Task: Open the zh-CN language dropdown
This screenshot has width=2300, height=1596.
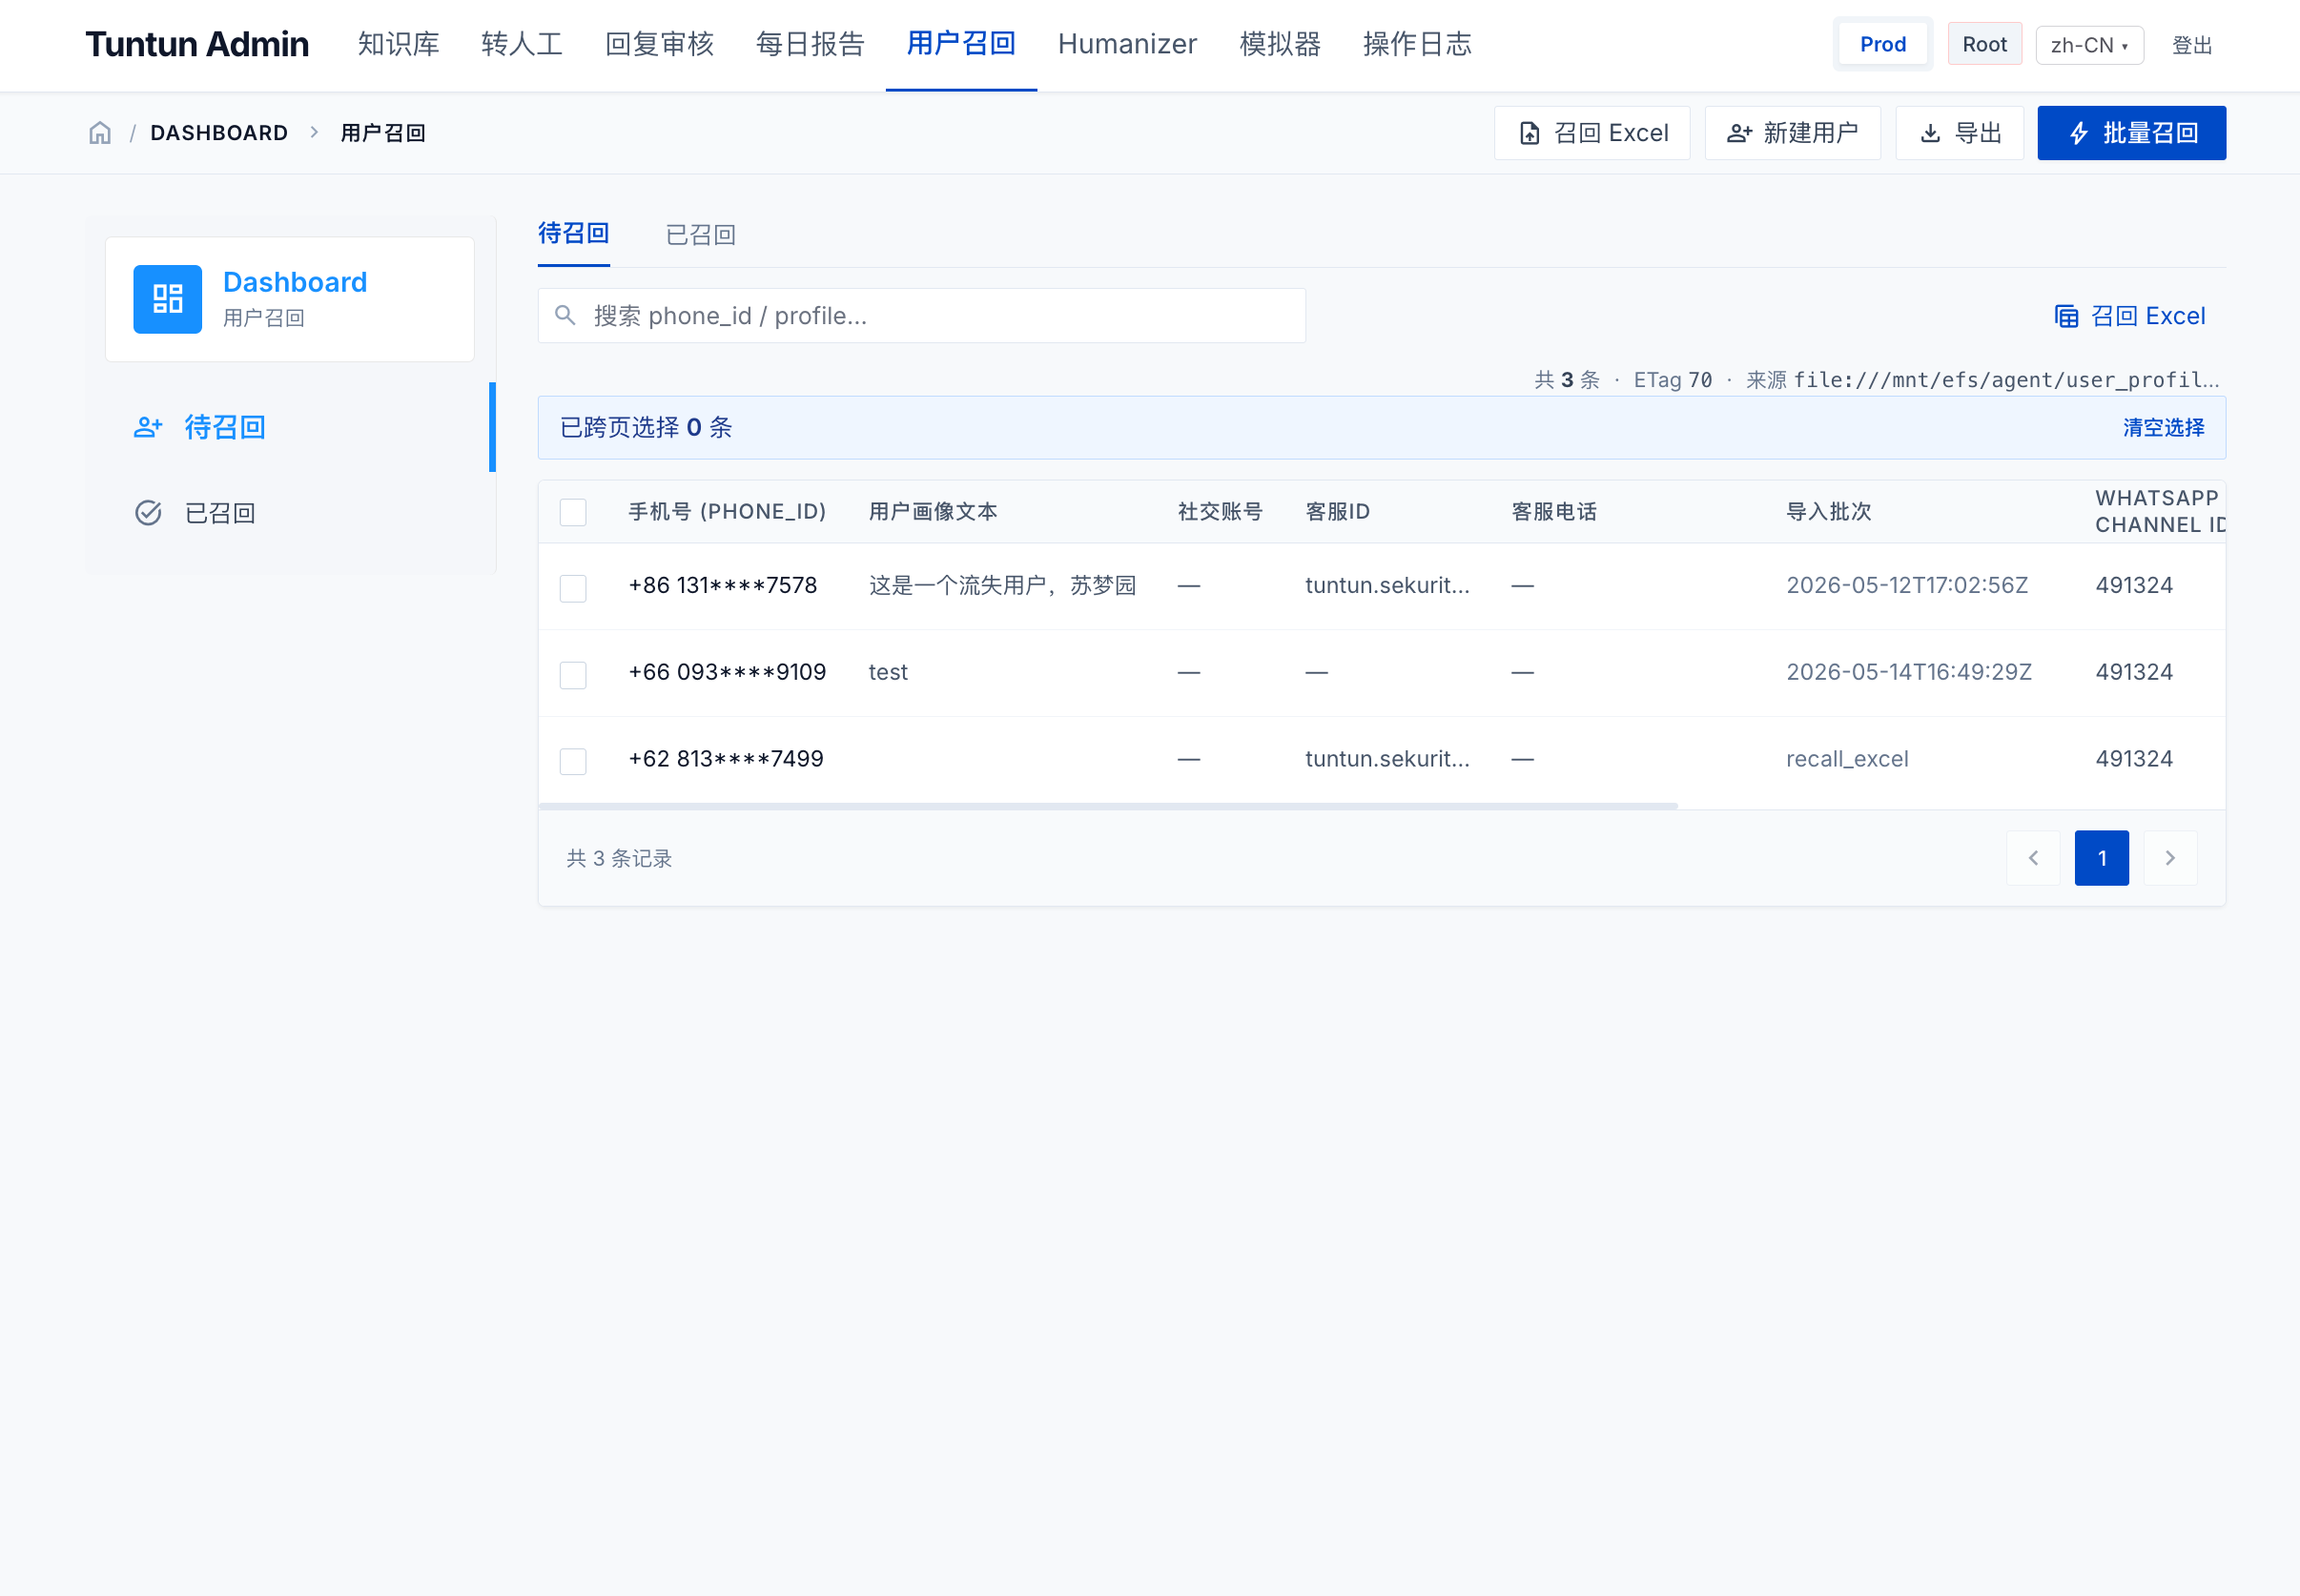Action: 2089,45
